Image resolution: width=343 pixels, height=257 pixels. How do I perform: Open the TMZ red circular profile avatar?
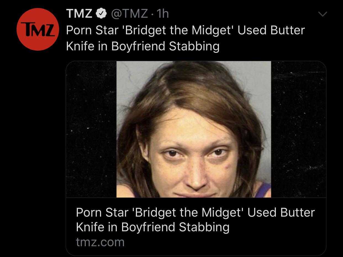click(x=38, y=29)
